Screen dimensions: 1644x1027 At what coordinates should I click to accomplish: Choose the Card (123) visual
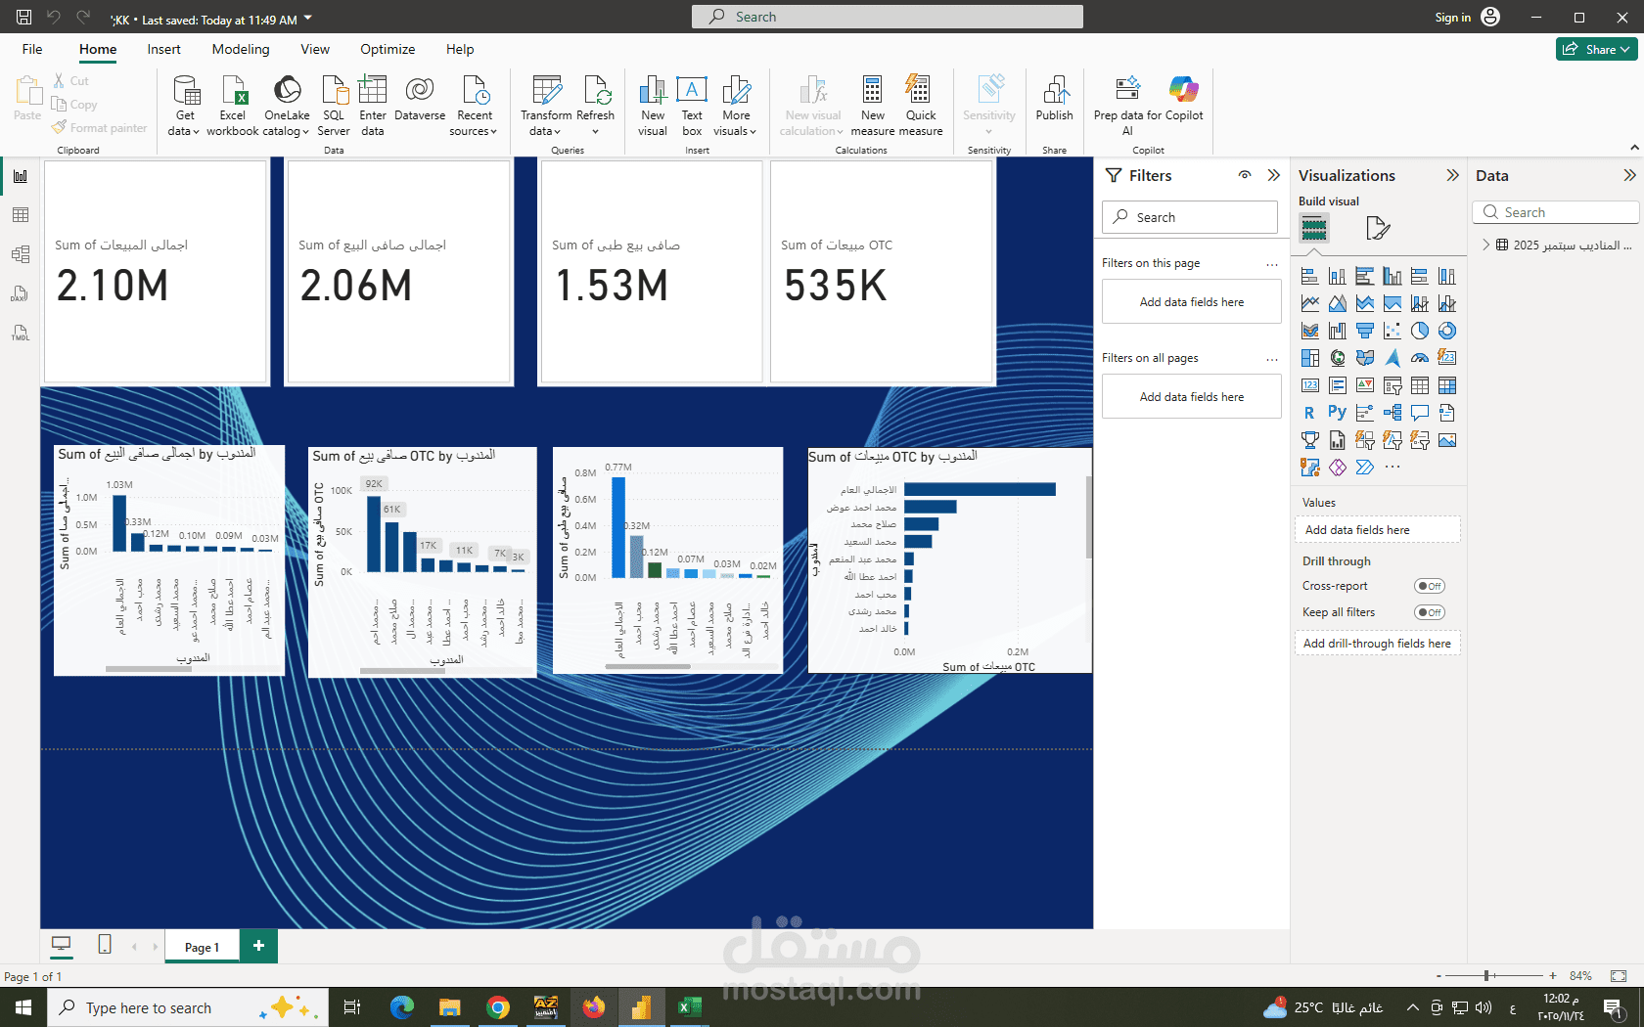tap(1309, 386)
